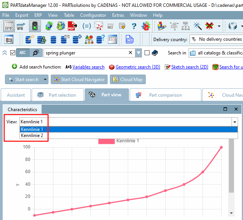Click the colored blocks with pencil icon
This screenshot has height=220, width=243.
pyautogui.click(x=162, y=26)
